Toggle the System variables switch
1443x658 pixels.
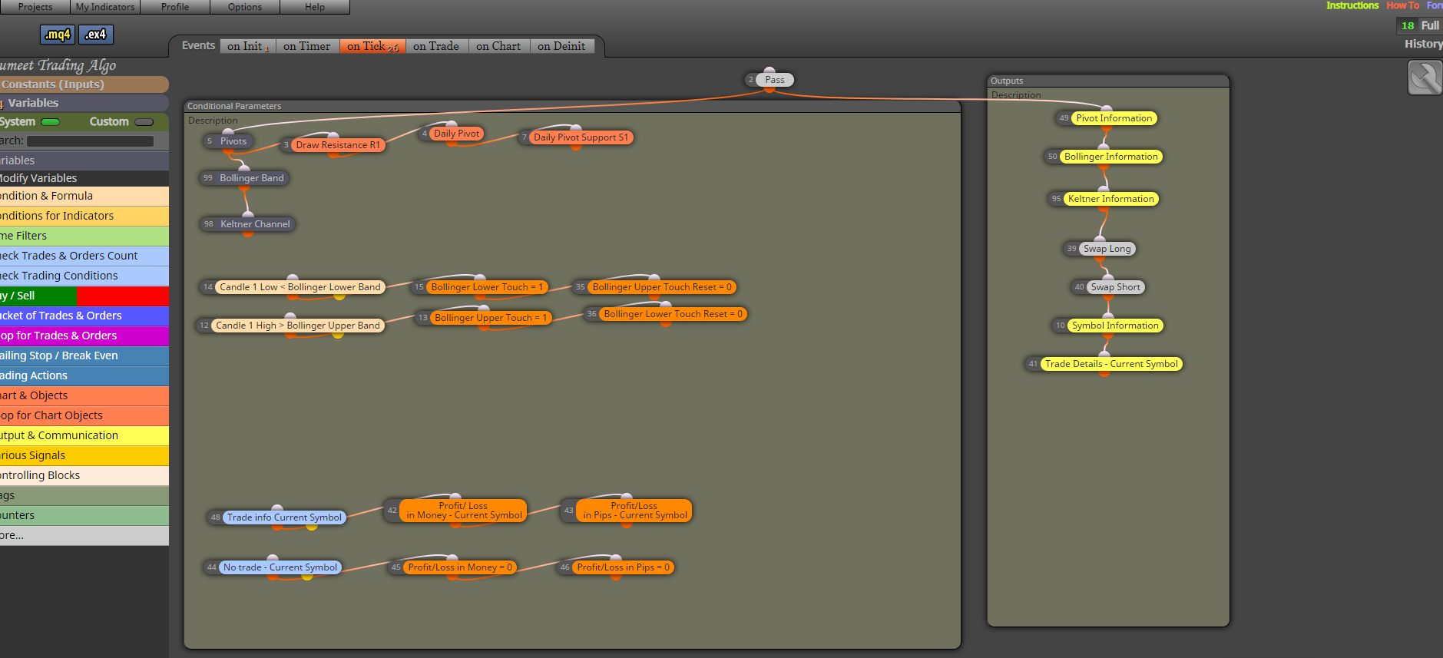pos(51,122)
